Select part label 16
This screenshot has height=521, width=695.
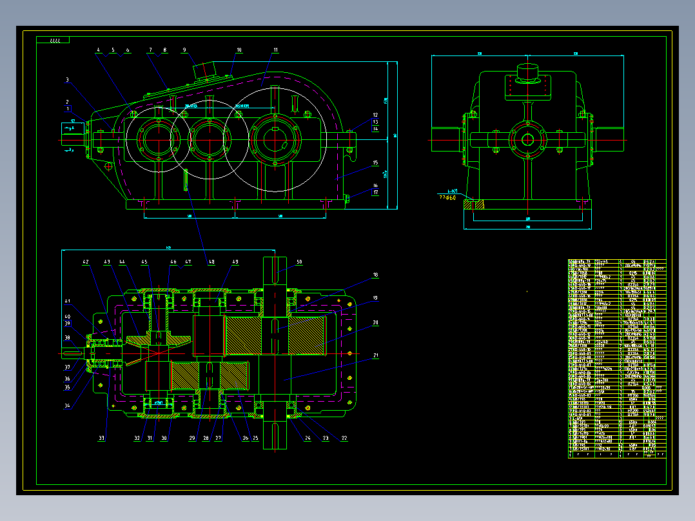click(x=375, y=186)
